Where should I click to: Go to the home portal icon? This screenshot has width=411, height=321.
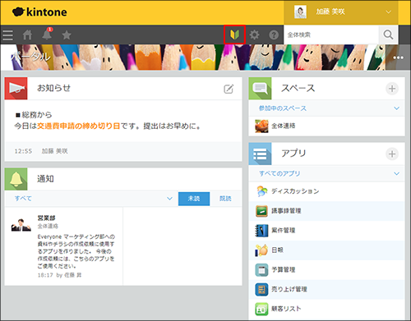coord(27,34)
